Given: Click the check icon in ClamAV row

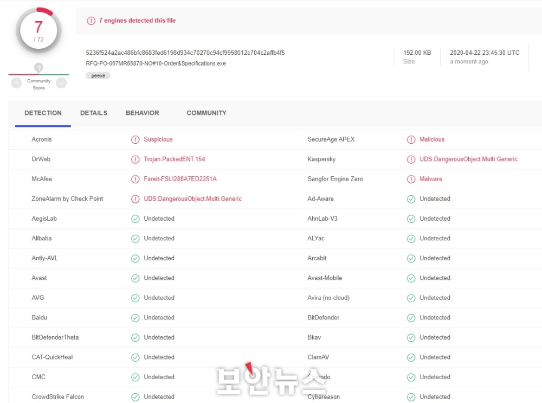Looking at the screenshot, I should pyautogui.click(x=411, y=357).
